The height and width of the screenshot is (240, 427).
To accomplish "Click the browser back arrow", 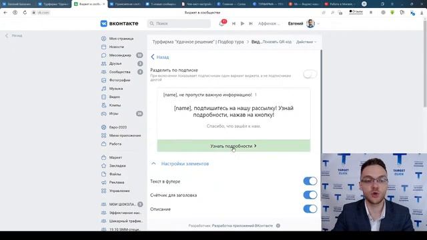I will [5, 13].
